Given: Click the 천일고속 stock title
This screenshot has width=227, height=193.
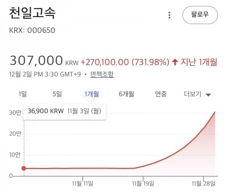Looking at the screenshot, I should coord(32,14).
